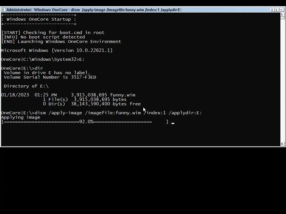
Task: Click the prompt line 'OneCore|E:\>dir'
Action: pyautogui.click(x=22, y=68)
